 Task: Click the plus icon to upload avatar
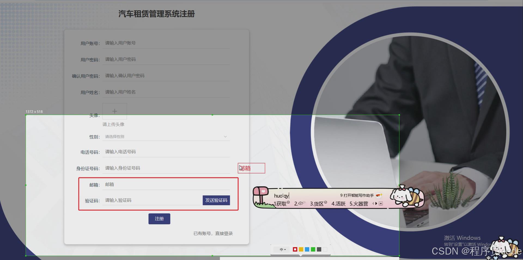tap(115, 111)
